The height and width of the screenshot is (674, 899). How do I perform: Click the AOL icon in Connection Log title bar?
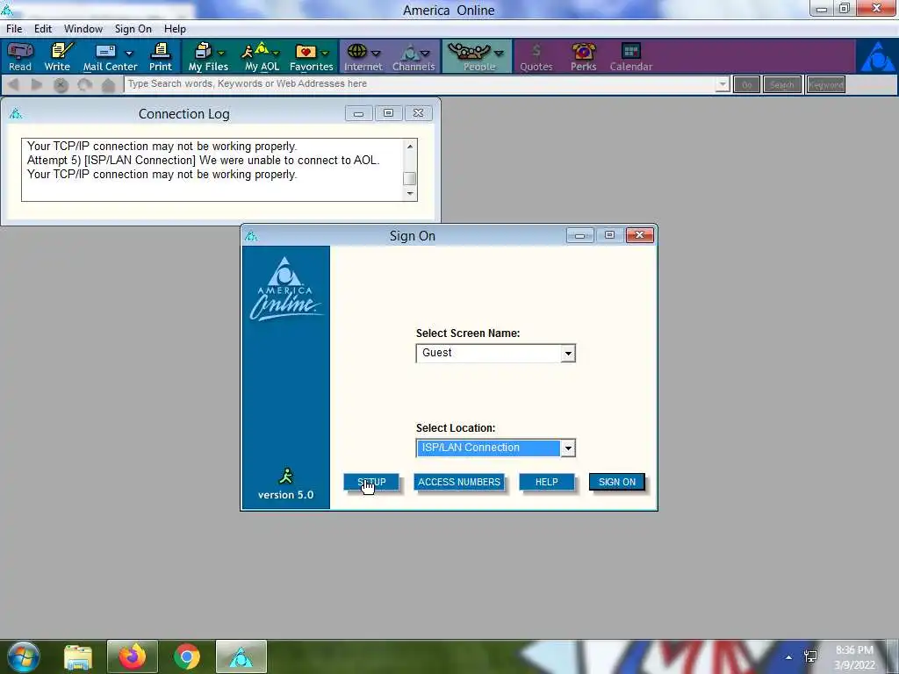[x=16, y=113]
